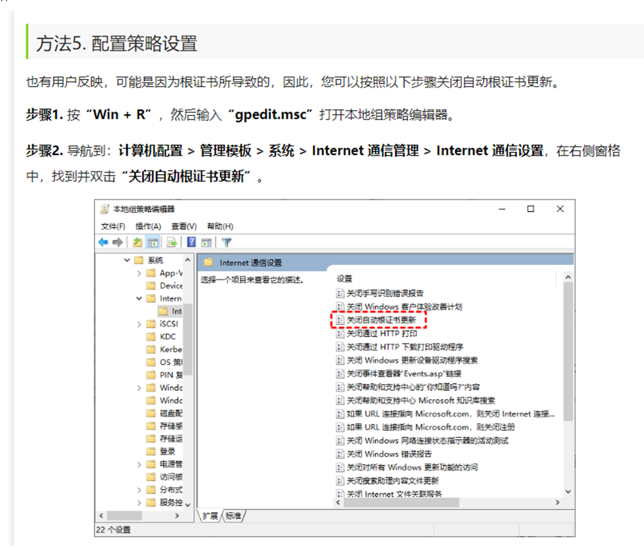Image resolution: width=644 pixels, height=550 pixels.
Task: Click the folder icon next to 访问被
Action: [x=151, y=477]
